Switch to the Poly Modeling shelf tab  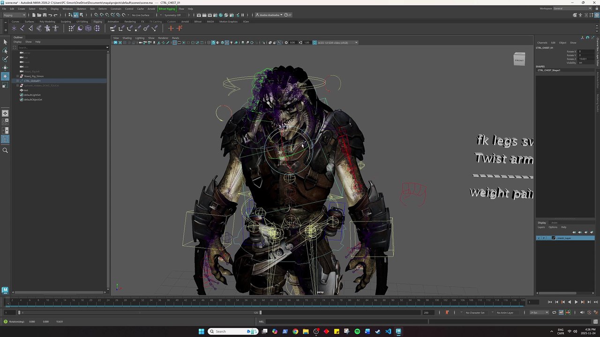(47, 22)
